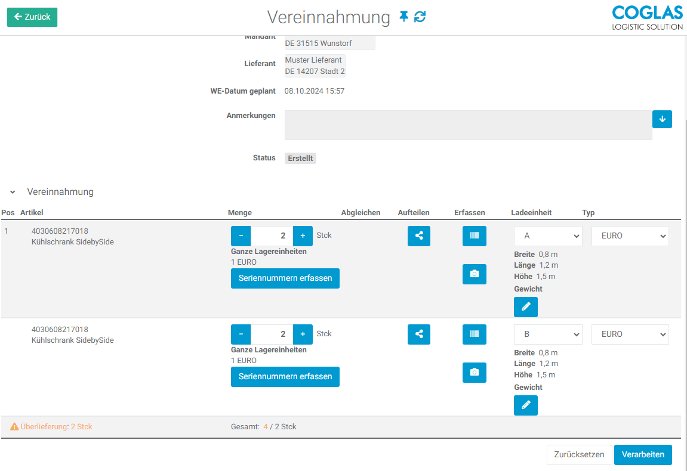Open the camera icon in first row

point(475,274)
